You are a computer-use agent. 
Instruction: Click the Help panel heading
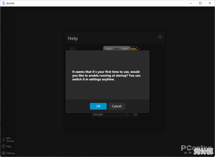pos(73,38)
